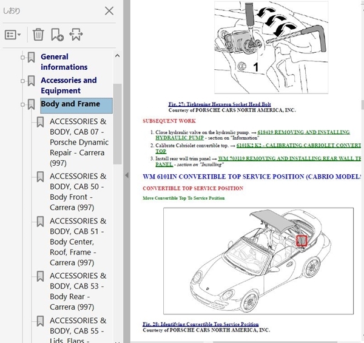
Task: Open the 618419 Removing and Installing Hydraulic Pump link
Action: (x=252, y=135)
